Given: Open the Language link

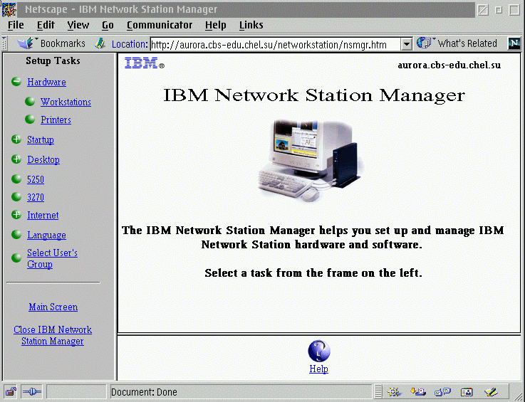Looking at the screenshot, I should pyautogui.click(x=46, y=235).
